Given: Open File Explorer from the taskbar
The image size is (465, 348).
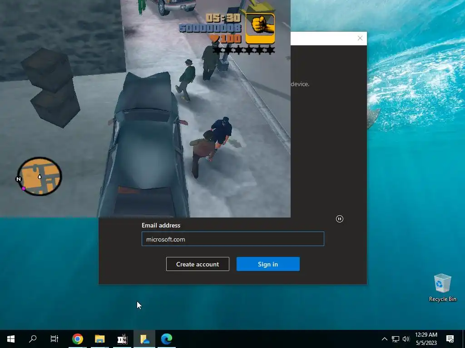Looking at the screenshot, I should 100,339.
